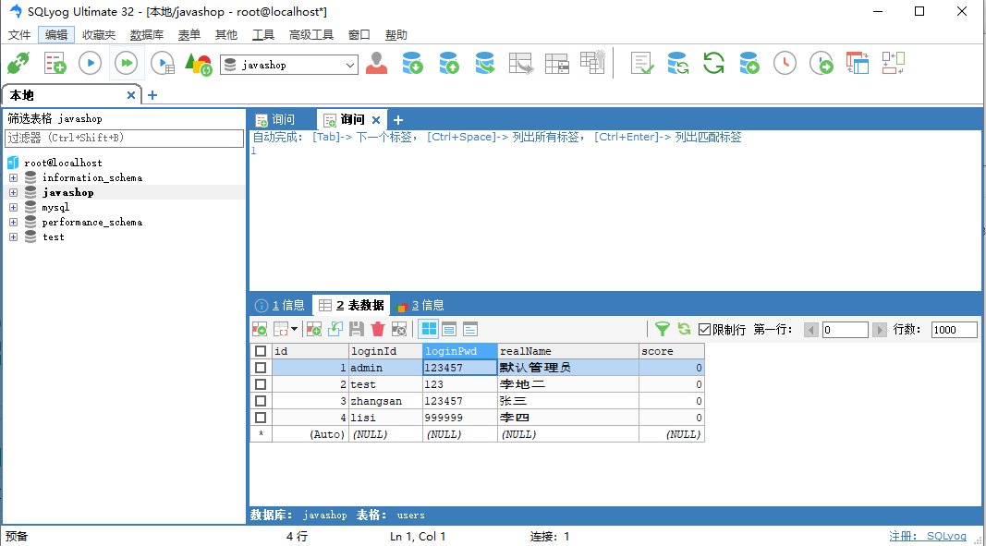Add a new query tab with plus

[397, 119]
